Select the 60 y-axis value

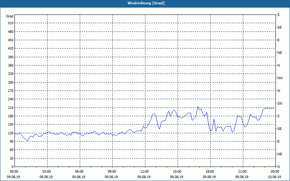coord(12,150)
